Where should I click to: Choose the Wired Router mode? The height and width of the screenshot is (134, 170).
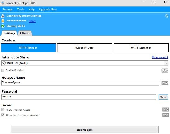click(85, 48)
